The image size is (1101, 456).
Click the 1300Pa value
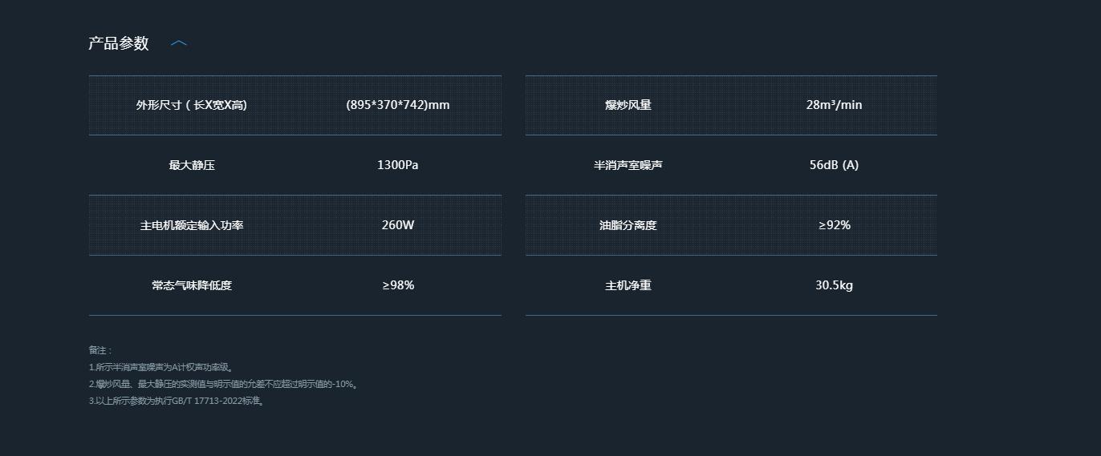(x=398, y=165)
